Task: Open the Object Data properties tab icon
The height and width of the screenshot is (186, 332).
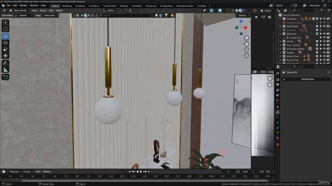Action: [278, 133]
